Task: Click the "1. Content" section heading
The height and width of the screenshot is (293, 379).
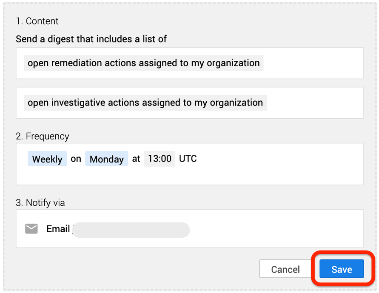Action: click(37, 21)
